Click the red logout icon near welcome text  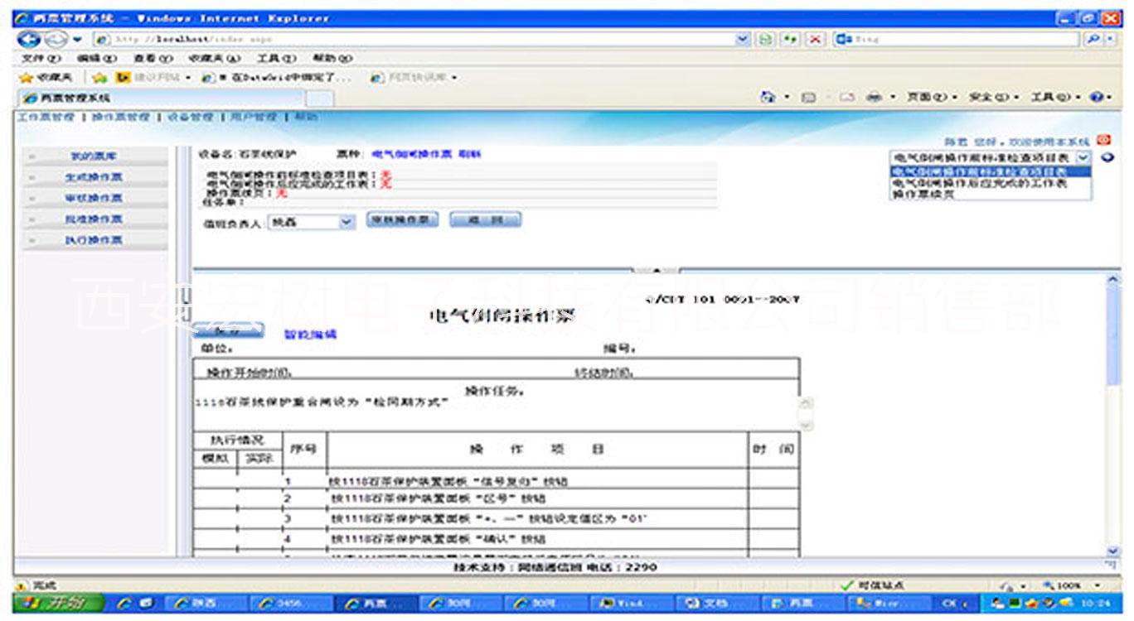point(1103,141)
